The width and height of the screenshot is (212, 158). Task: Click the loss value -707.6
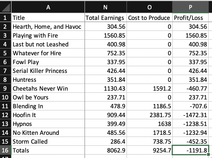(x=190, y=106)
